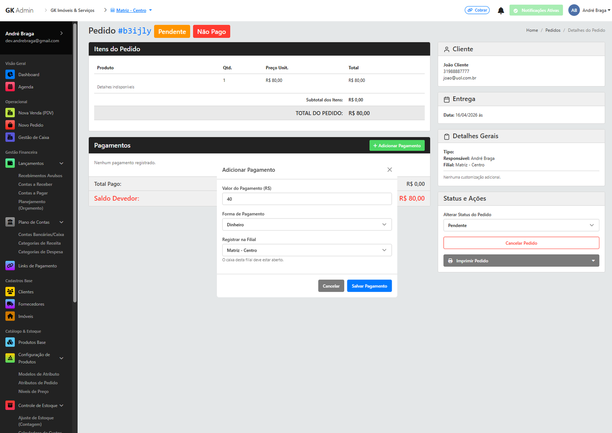Open Links de Pagamento icon

(x=10, y=266)
